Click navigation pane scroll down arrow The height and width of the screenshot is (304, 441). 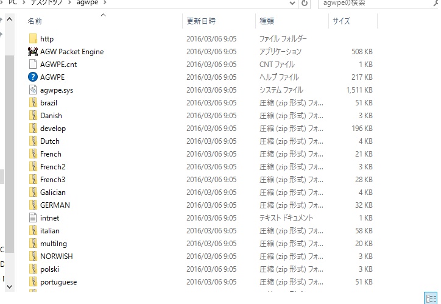click(9, 287)
